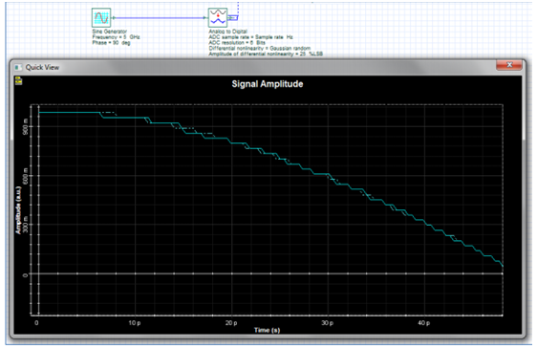Select the Sine Generator component icon
537x349 pixels.
tap(101, 18)
